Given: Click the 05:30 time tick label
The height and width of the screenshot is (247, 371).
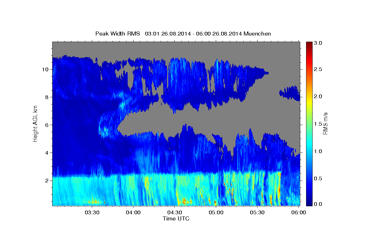Looking at the screenshot, I should tap(258, 212).
